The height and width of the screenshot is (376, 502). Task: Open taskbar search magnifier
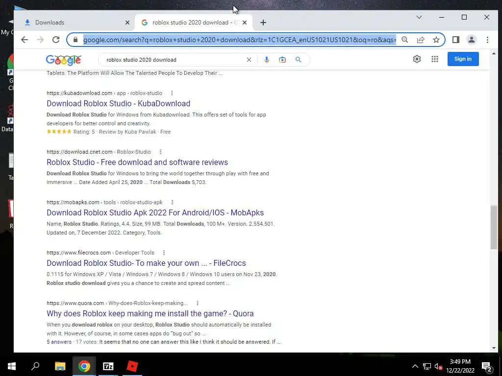35,366
